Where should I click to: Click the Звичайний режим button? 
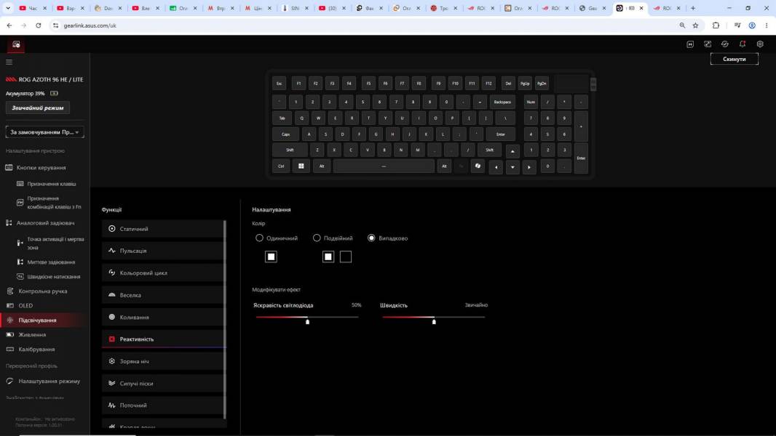tap(38, 108)
